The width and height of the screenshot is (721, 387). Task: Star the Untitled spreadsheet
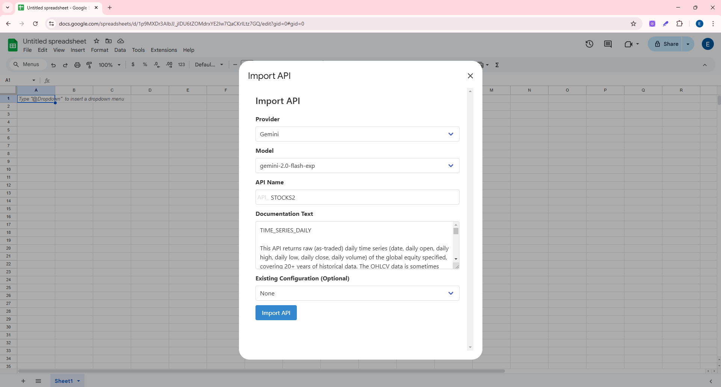[97, 41]
